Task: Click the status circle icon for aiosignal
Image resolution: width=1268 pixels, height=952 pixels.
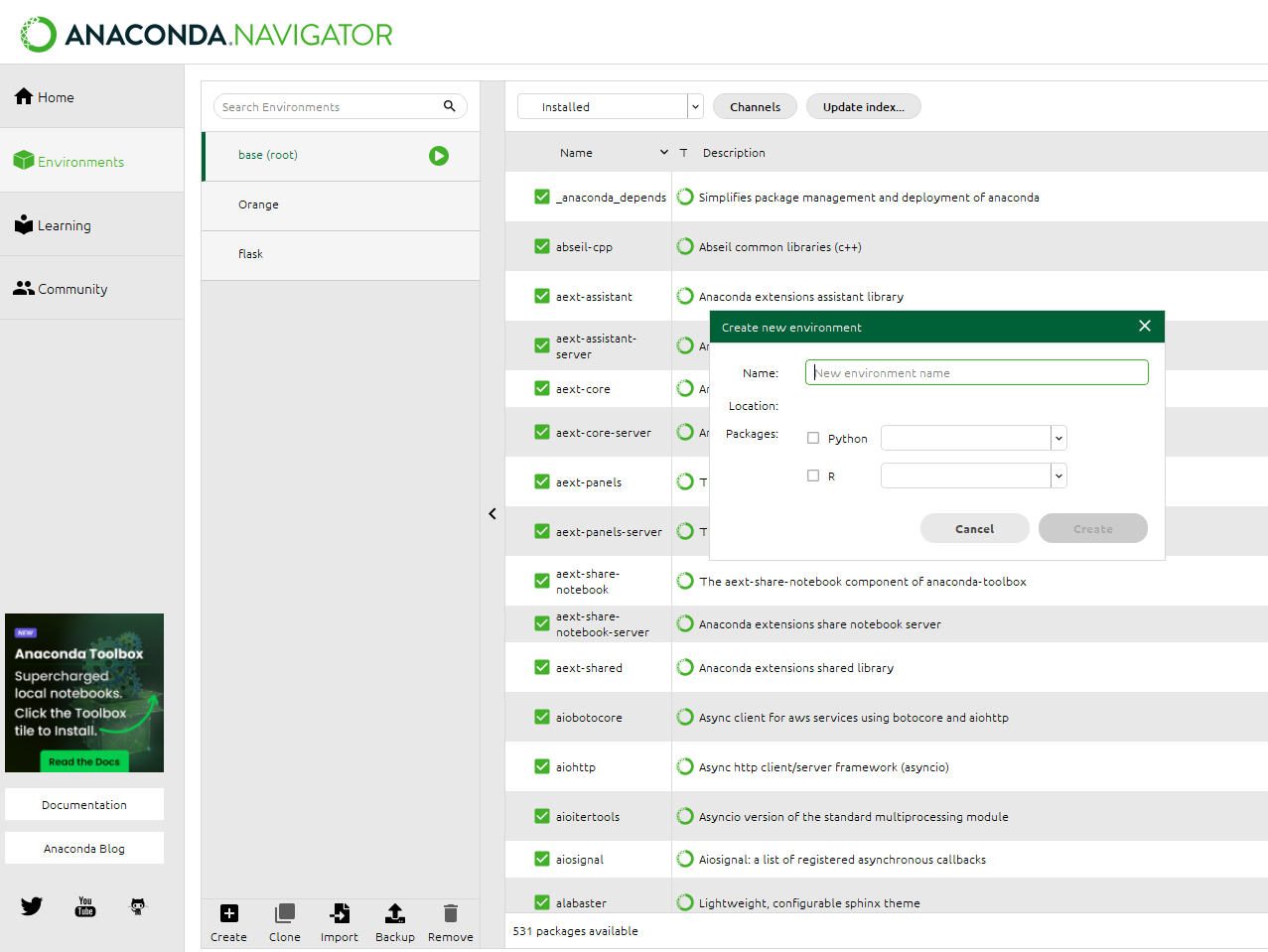Action: pos(685,859)
